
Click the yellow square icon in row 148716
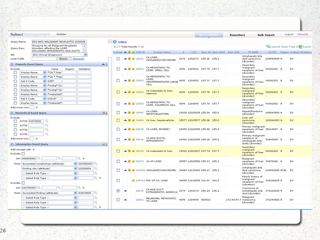(x=133, y=180)
